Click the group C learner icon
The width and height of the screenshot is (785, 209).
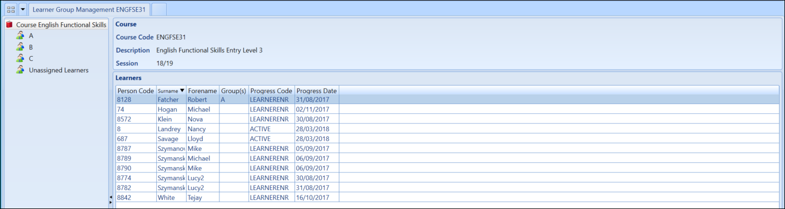click(21, 58)
